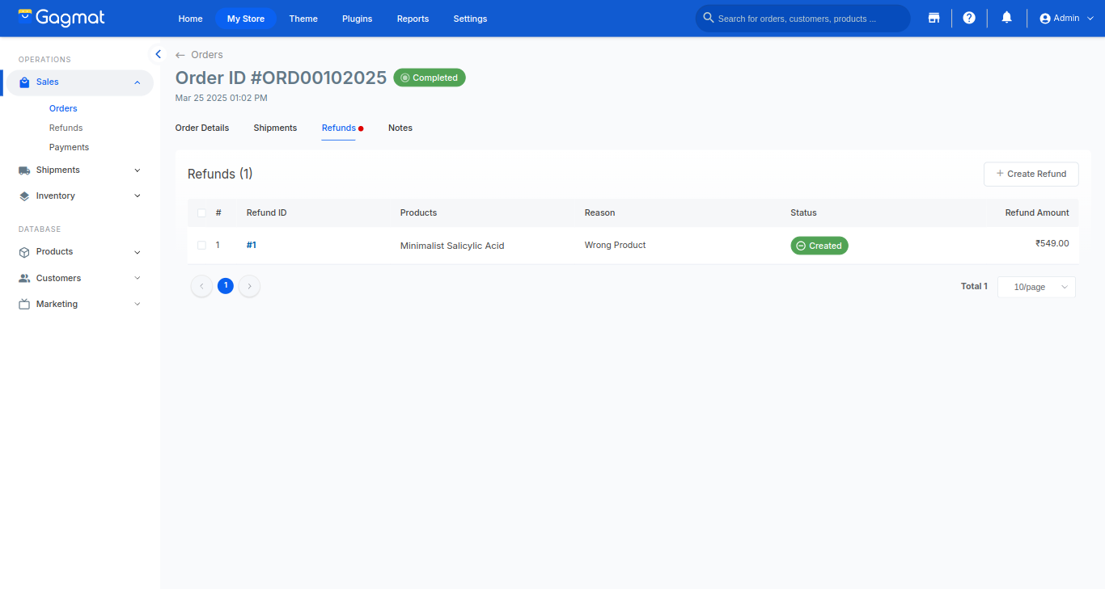This screenshot has width=1105, height=589.
Task: Click the Gagmat logo
Action: click(61, 18)
